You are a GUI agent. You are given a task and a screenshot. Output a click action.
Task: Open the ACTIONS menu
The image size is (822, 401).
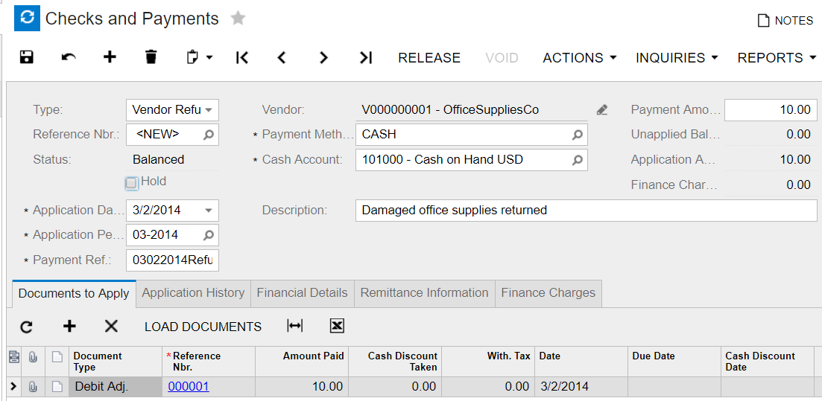point(579,57)
